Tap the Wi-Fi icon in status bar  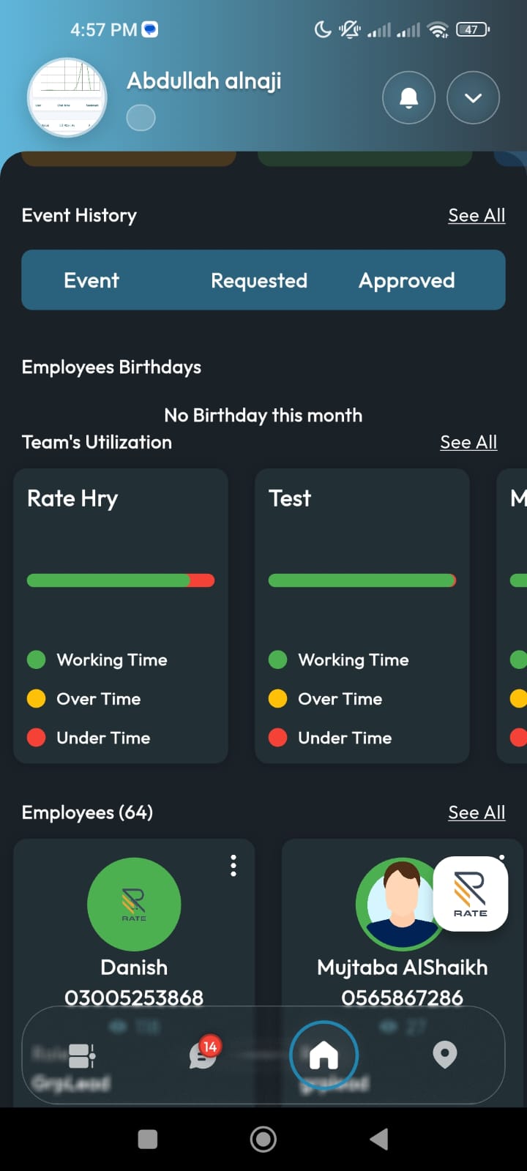pyautogui.click(x=438, y=30)
